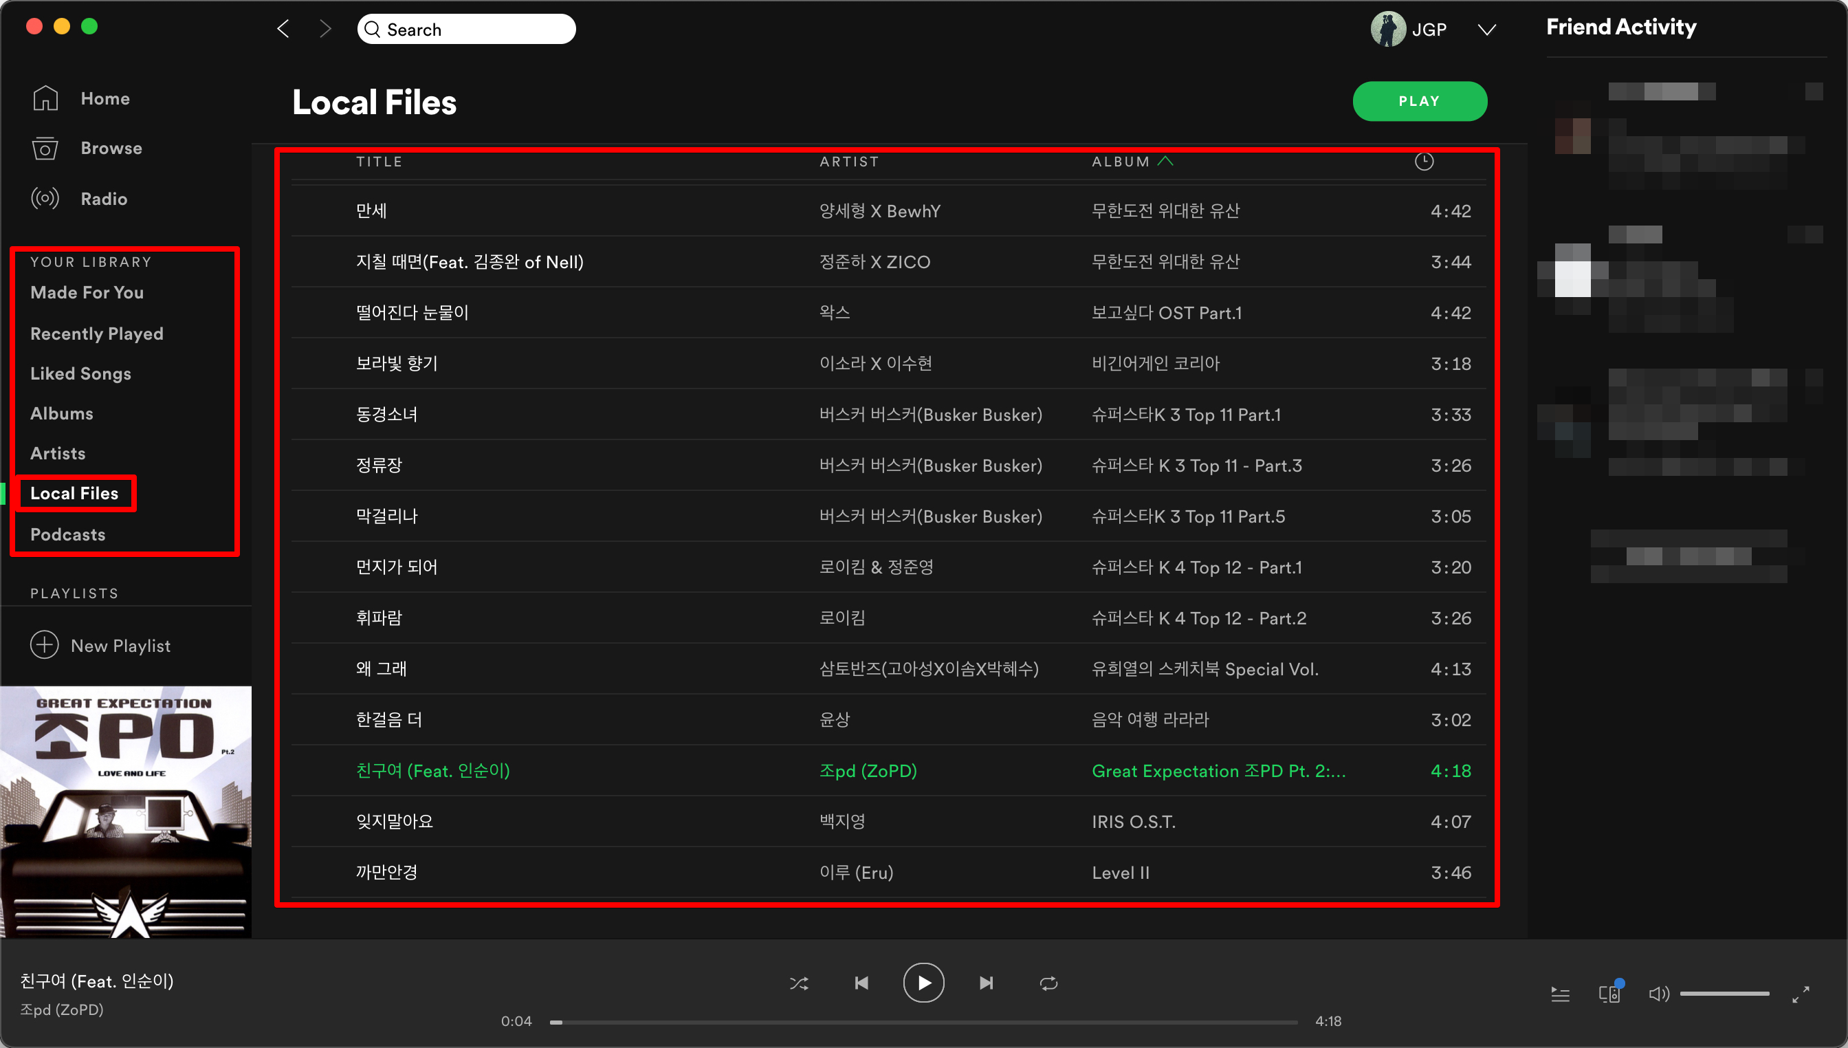The width and height of the screenshot is (1848, 1048).
Task: Sort tracks by duration clock icon
Action: pyautogui.click(x=1423, y=162)
